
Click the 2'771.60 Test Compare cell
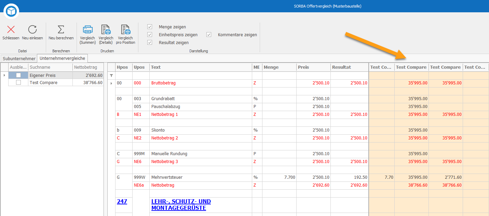coord(446,177)
